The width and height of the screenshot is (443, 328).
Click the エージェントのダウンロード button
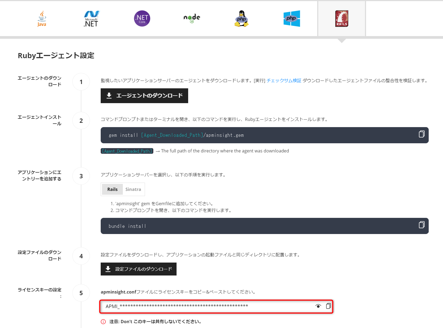[144, 96]
